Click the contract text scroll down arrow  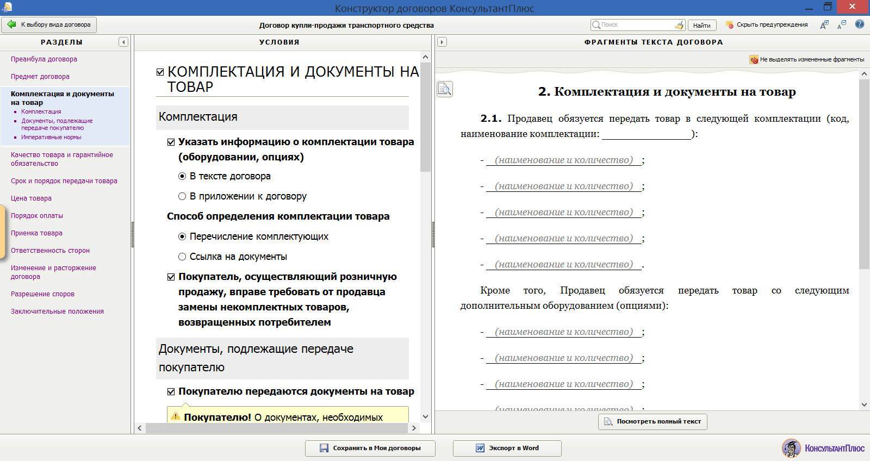click(865, 404)
